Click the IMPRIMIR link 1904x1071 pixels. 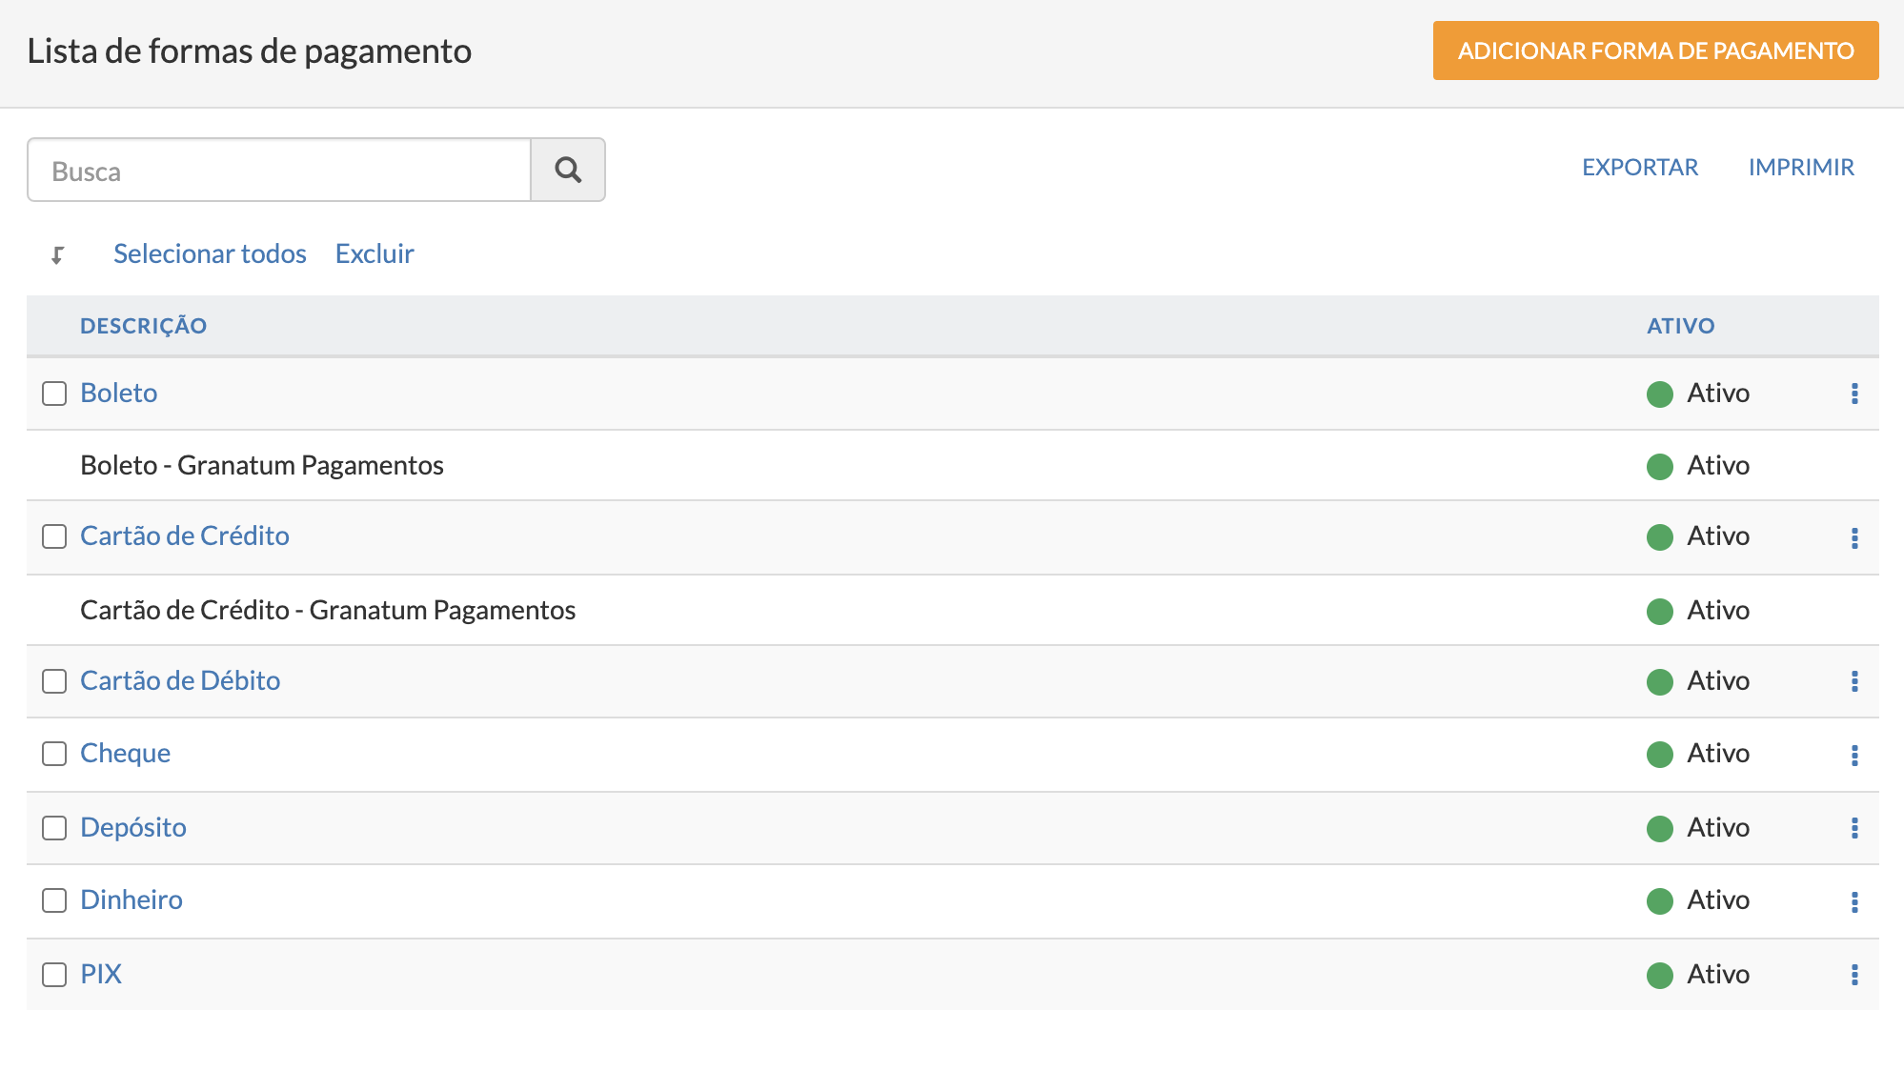coord(1801,168)
